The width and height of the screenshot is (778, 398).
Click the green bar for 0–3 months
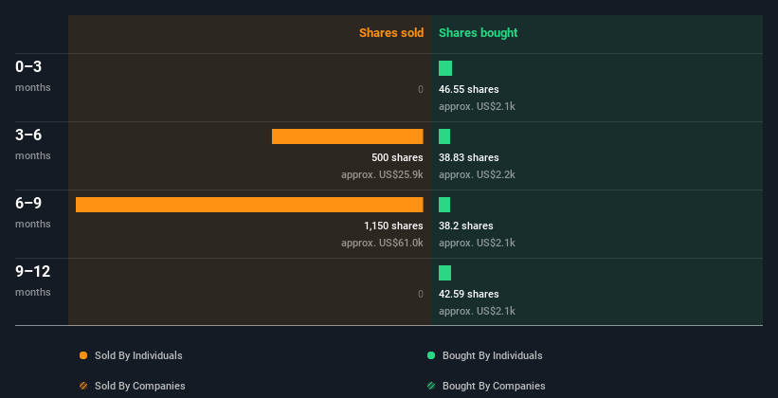point(445,68)
